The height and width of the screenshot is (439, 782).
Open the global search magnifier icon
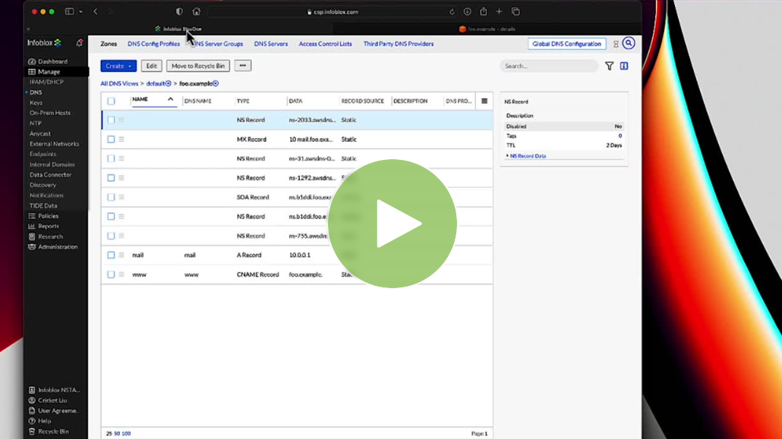tap(628, 43)
